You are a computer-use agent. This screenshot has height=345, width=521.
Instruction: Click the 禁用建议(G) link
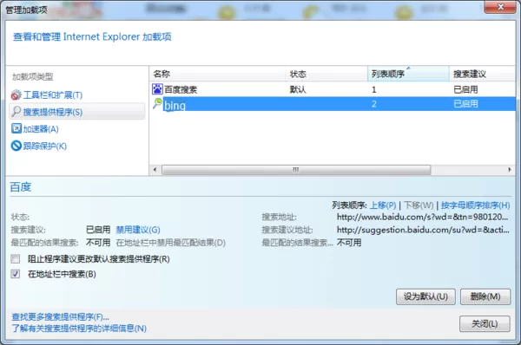coord(138,230)
